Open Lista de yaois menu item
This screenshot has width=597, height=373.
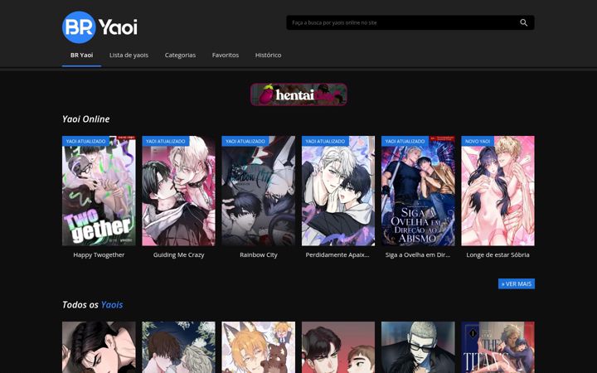pos(129,56)
